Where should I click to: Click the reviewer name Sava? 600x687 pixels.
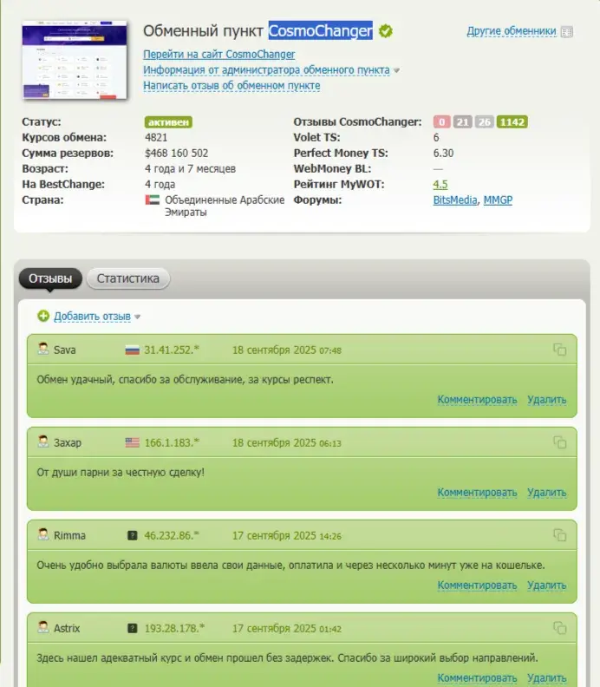65,350
